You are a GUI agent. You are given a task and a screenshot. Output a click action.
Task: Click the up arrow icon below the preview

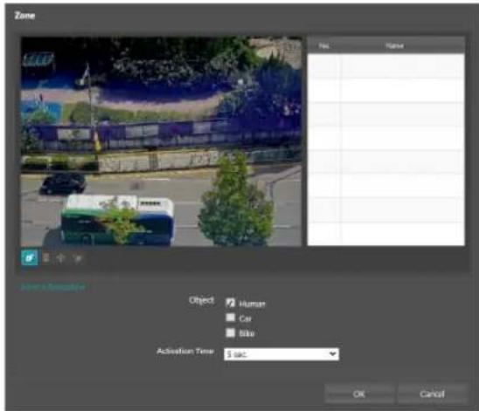coord(61,258)
